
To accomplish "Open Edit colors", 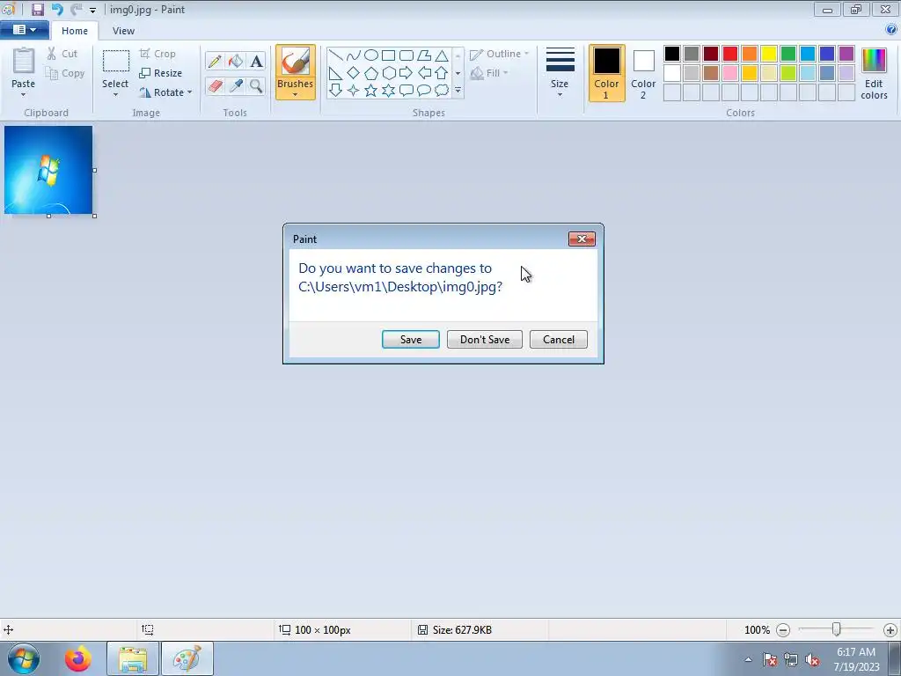I will pyautogui.click(x=874, y=73).
